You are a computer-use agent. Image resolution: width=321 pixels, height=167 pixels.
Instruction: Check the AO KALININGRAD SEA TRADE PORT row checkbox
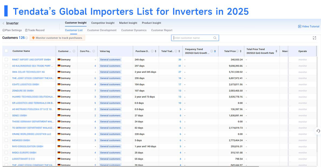tap(6, 66)
